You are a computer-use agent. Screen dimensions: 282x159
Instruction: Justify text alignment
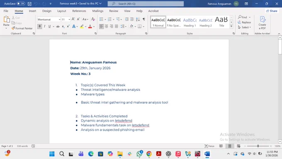(x=117, y=26)
